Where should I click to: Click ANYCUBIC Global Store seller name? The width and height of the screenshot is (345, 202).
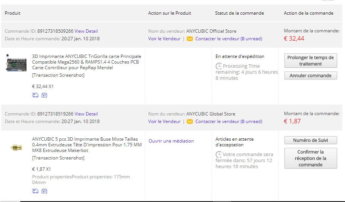pyautogui.click(x=211, y=114)
